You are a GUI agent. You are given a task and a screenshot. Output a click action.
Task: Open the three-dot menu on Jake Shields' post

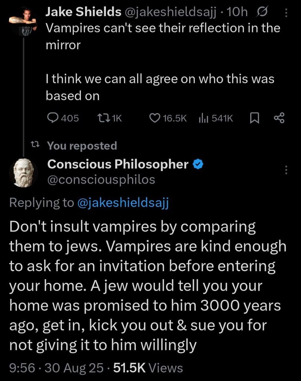286,13
